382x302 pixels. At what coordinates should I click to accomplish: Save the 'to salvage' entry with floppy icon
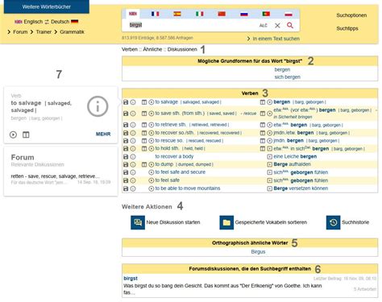126,102
